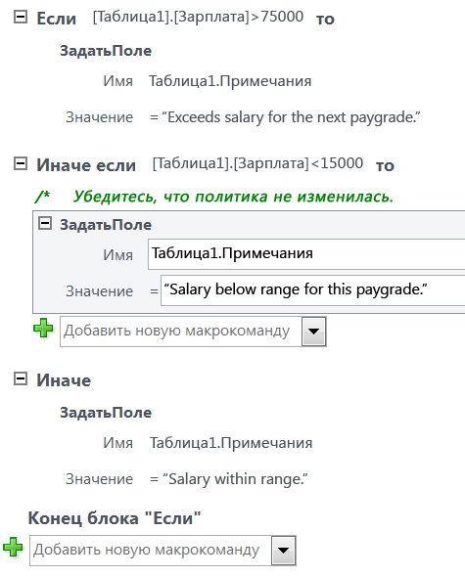This screenshot has width=465, height=577.
Task: Click green plus icon at bottom of macro
Action: (x=13, y=548)
